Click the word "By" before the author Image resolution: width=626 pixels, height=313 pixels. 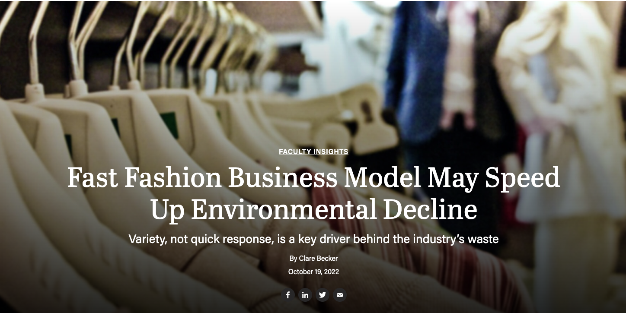click(x=293, y=258)
